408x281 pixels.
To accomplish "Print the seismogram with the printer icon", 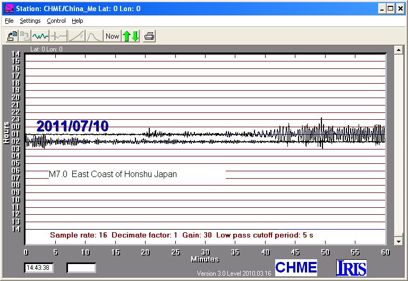I will pos(149,36).
